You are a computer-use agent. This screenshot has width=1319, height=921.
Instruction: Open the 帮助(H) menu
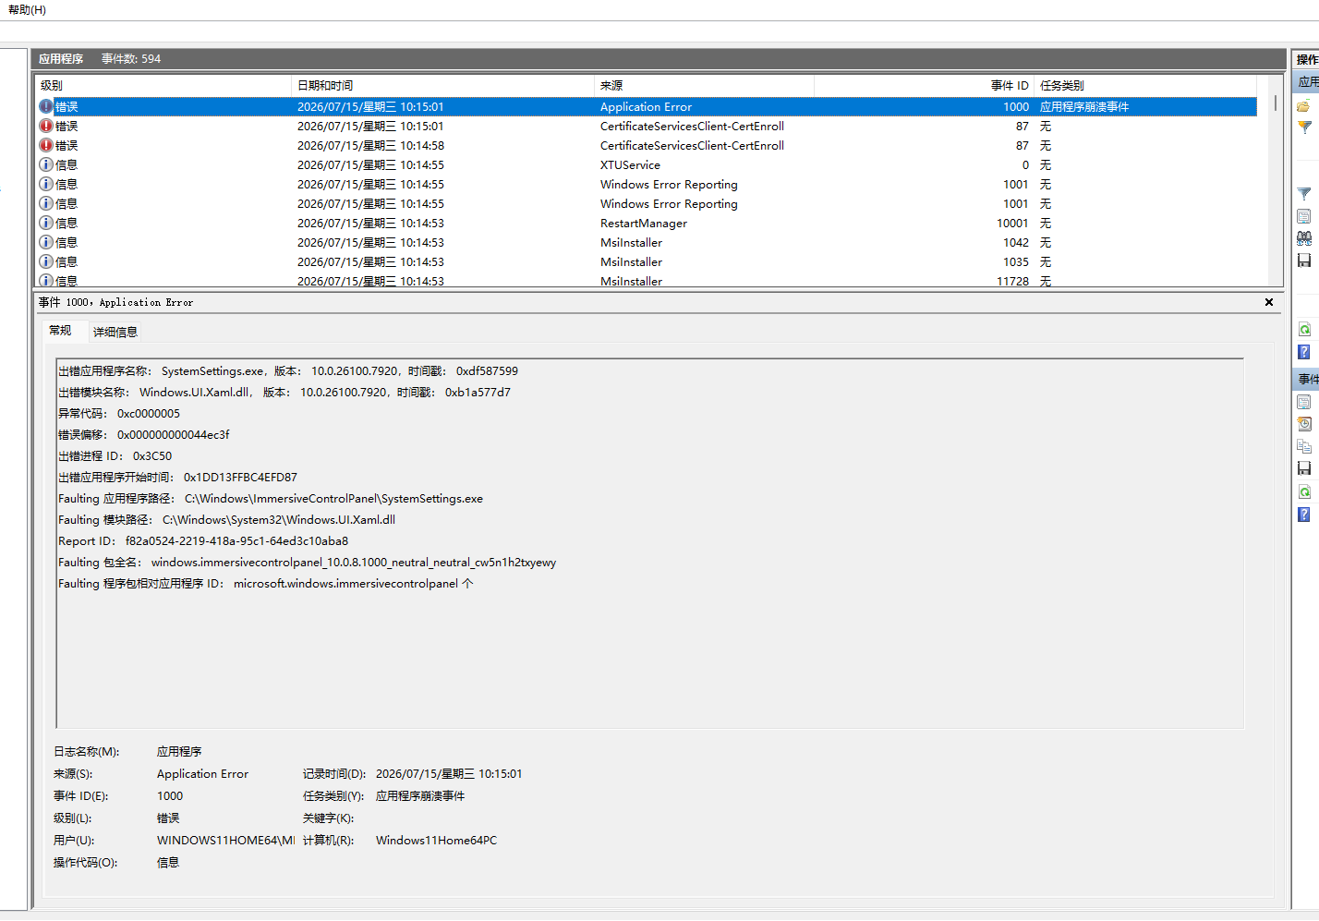27,10
